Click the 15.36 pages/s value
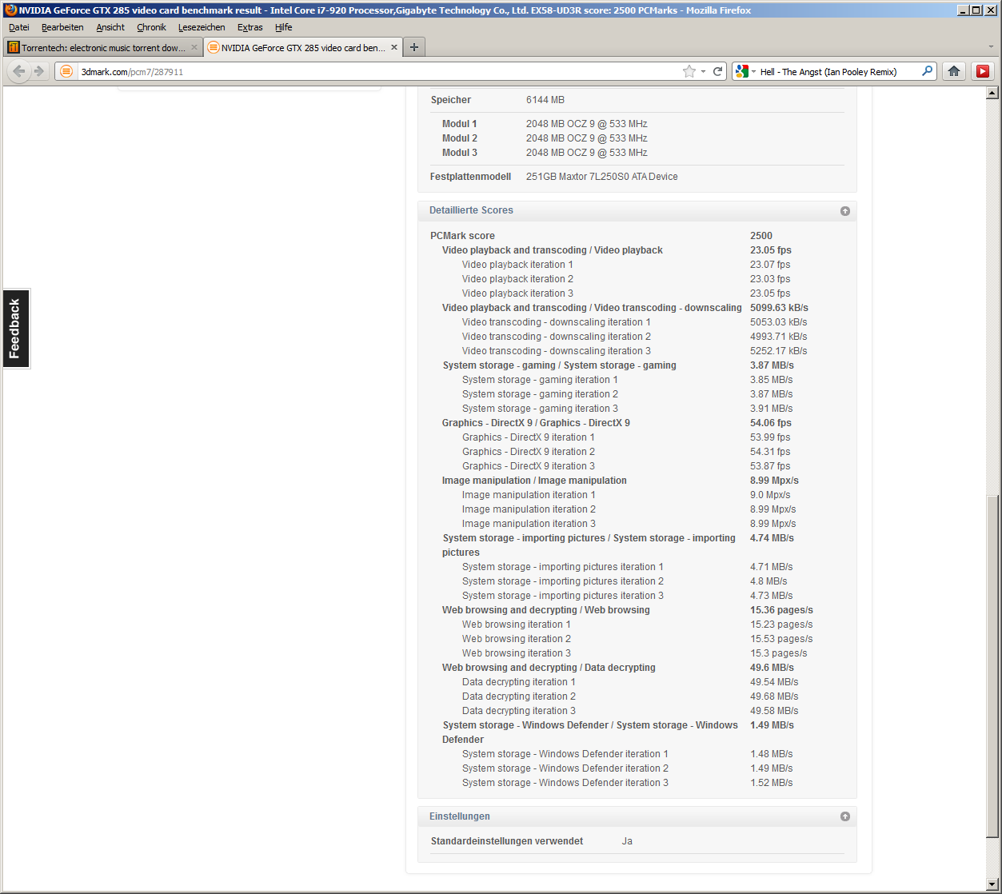Viewport: 1002px width, 894px height. pyautogui.click(x=781, y=610)
